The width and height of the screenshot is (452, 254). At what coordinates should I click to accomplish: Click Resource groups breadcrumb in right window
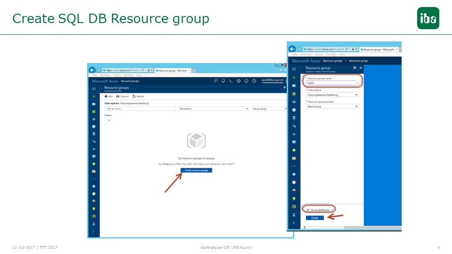[x=333, y=61]
